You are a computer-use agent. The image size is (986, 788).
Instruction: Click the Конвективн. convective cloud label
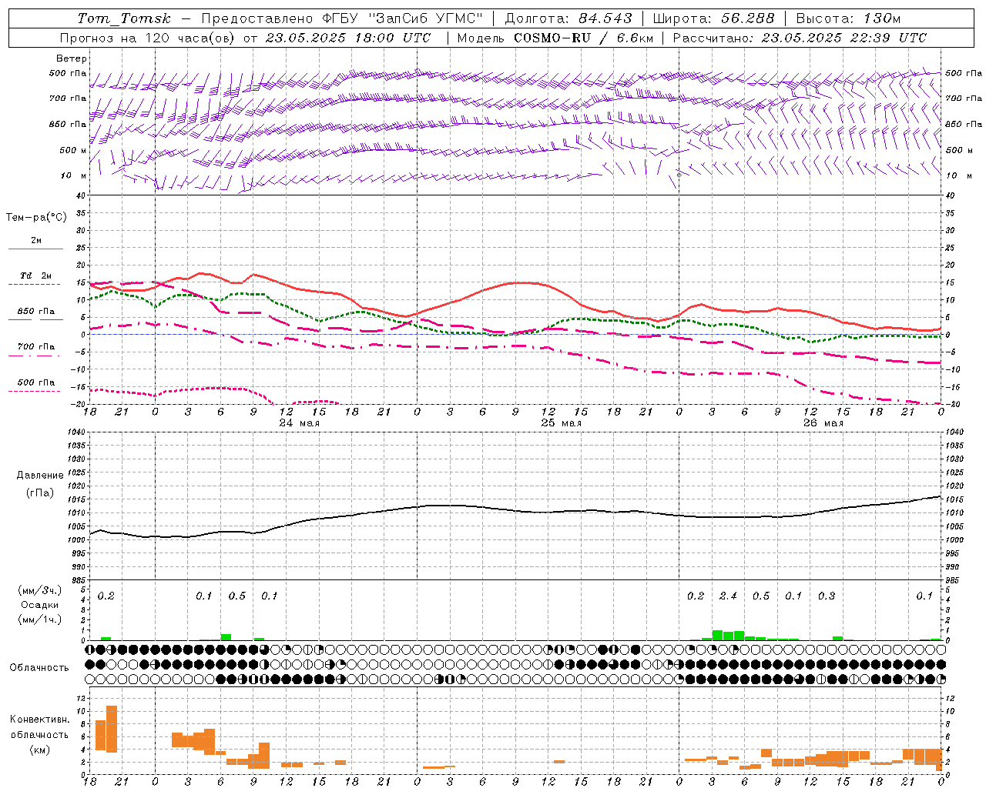(x=39, y=720)
